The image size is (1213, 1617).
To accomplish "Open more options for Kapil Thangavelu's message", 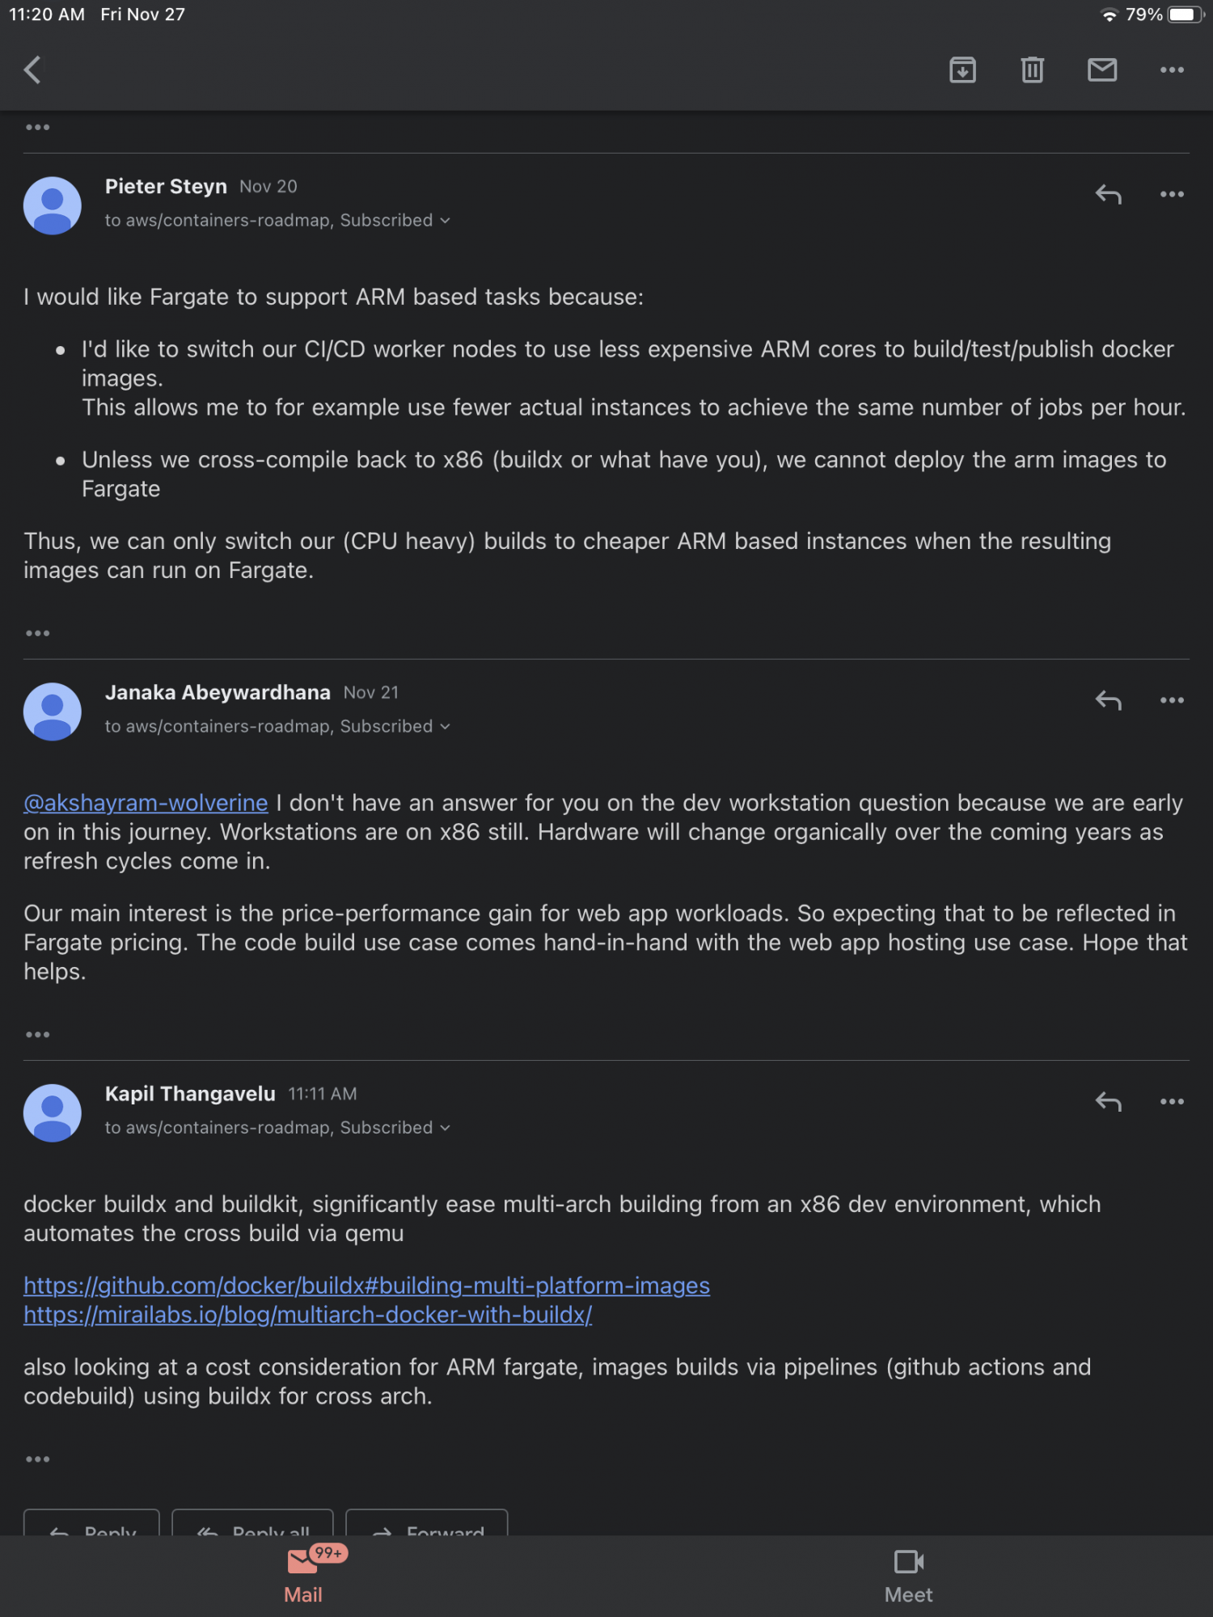I will 1172,1101.
